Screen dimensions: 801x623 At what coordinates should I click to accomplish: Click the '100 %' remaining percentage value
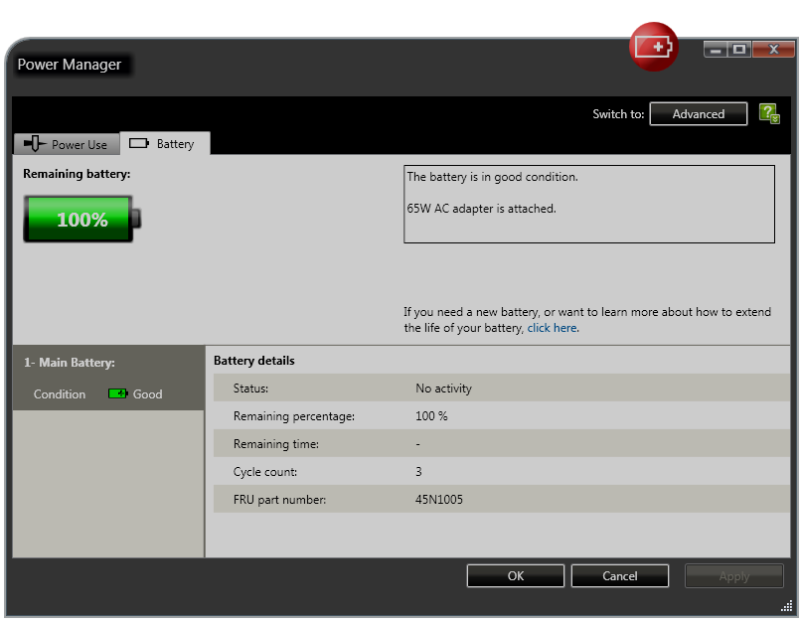[431, 416]
